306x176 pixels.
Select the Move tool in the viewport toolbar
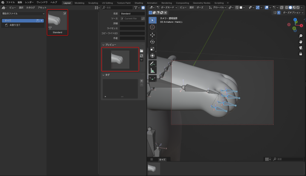pos(152,35)
